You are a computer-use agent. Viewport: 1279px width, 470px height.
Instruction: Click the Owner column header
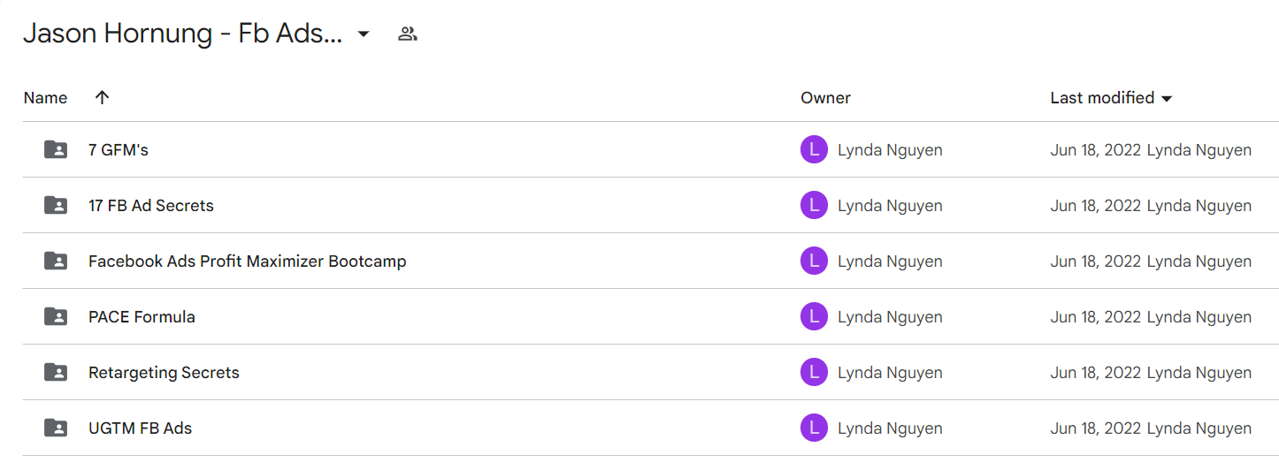pos(825,97)
